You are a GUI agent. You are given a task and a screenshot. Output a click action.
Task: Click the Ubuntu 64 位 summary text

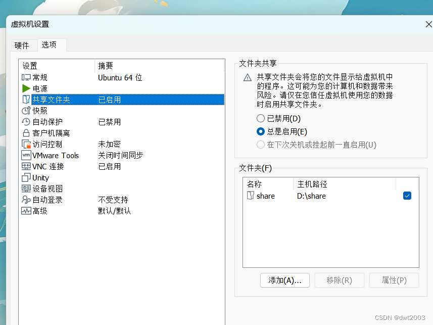click(120, 78)
